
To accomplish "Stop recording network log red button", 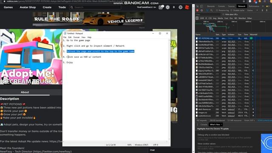I will click(x=197, y=10).
